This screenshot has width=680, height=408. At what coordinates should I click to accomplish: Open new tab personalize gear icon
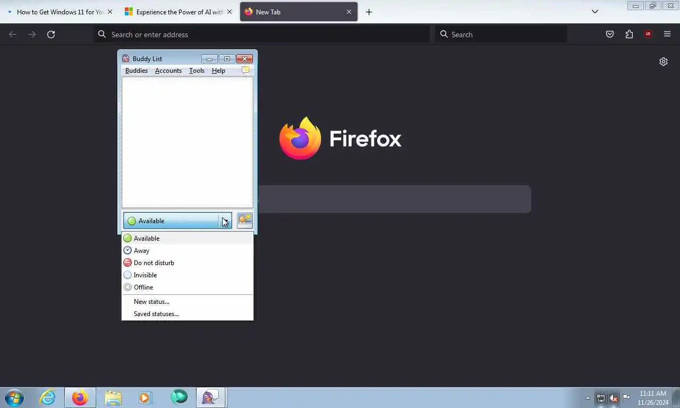664,62
